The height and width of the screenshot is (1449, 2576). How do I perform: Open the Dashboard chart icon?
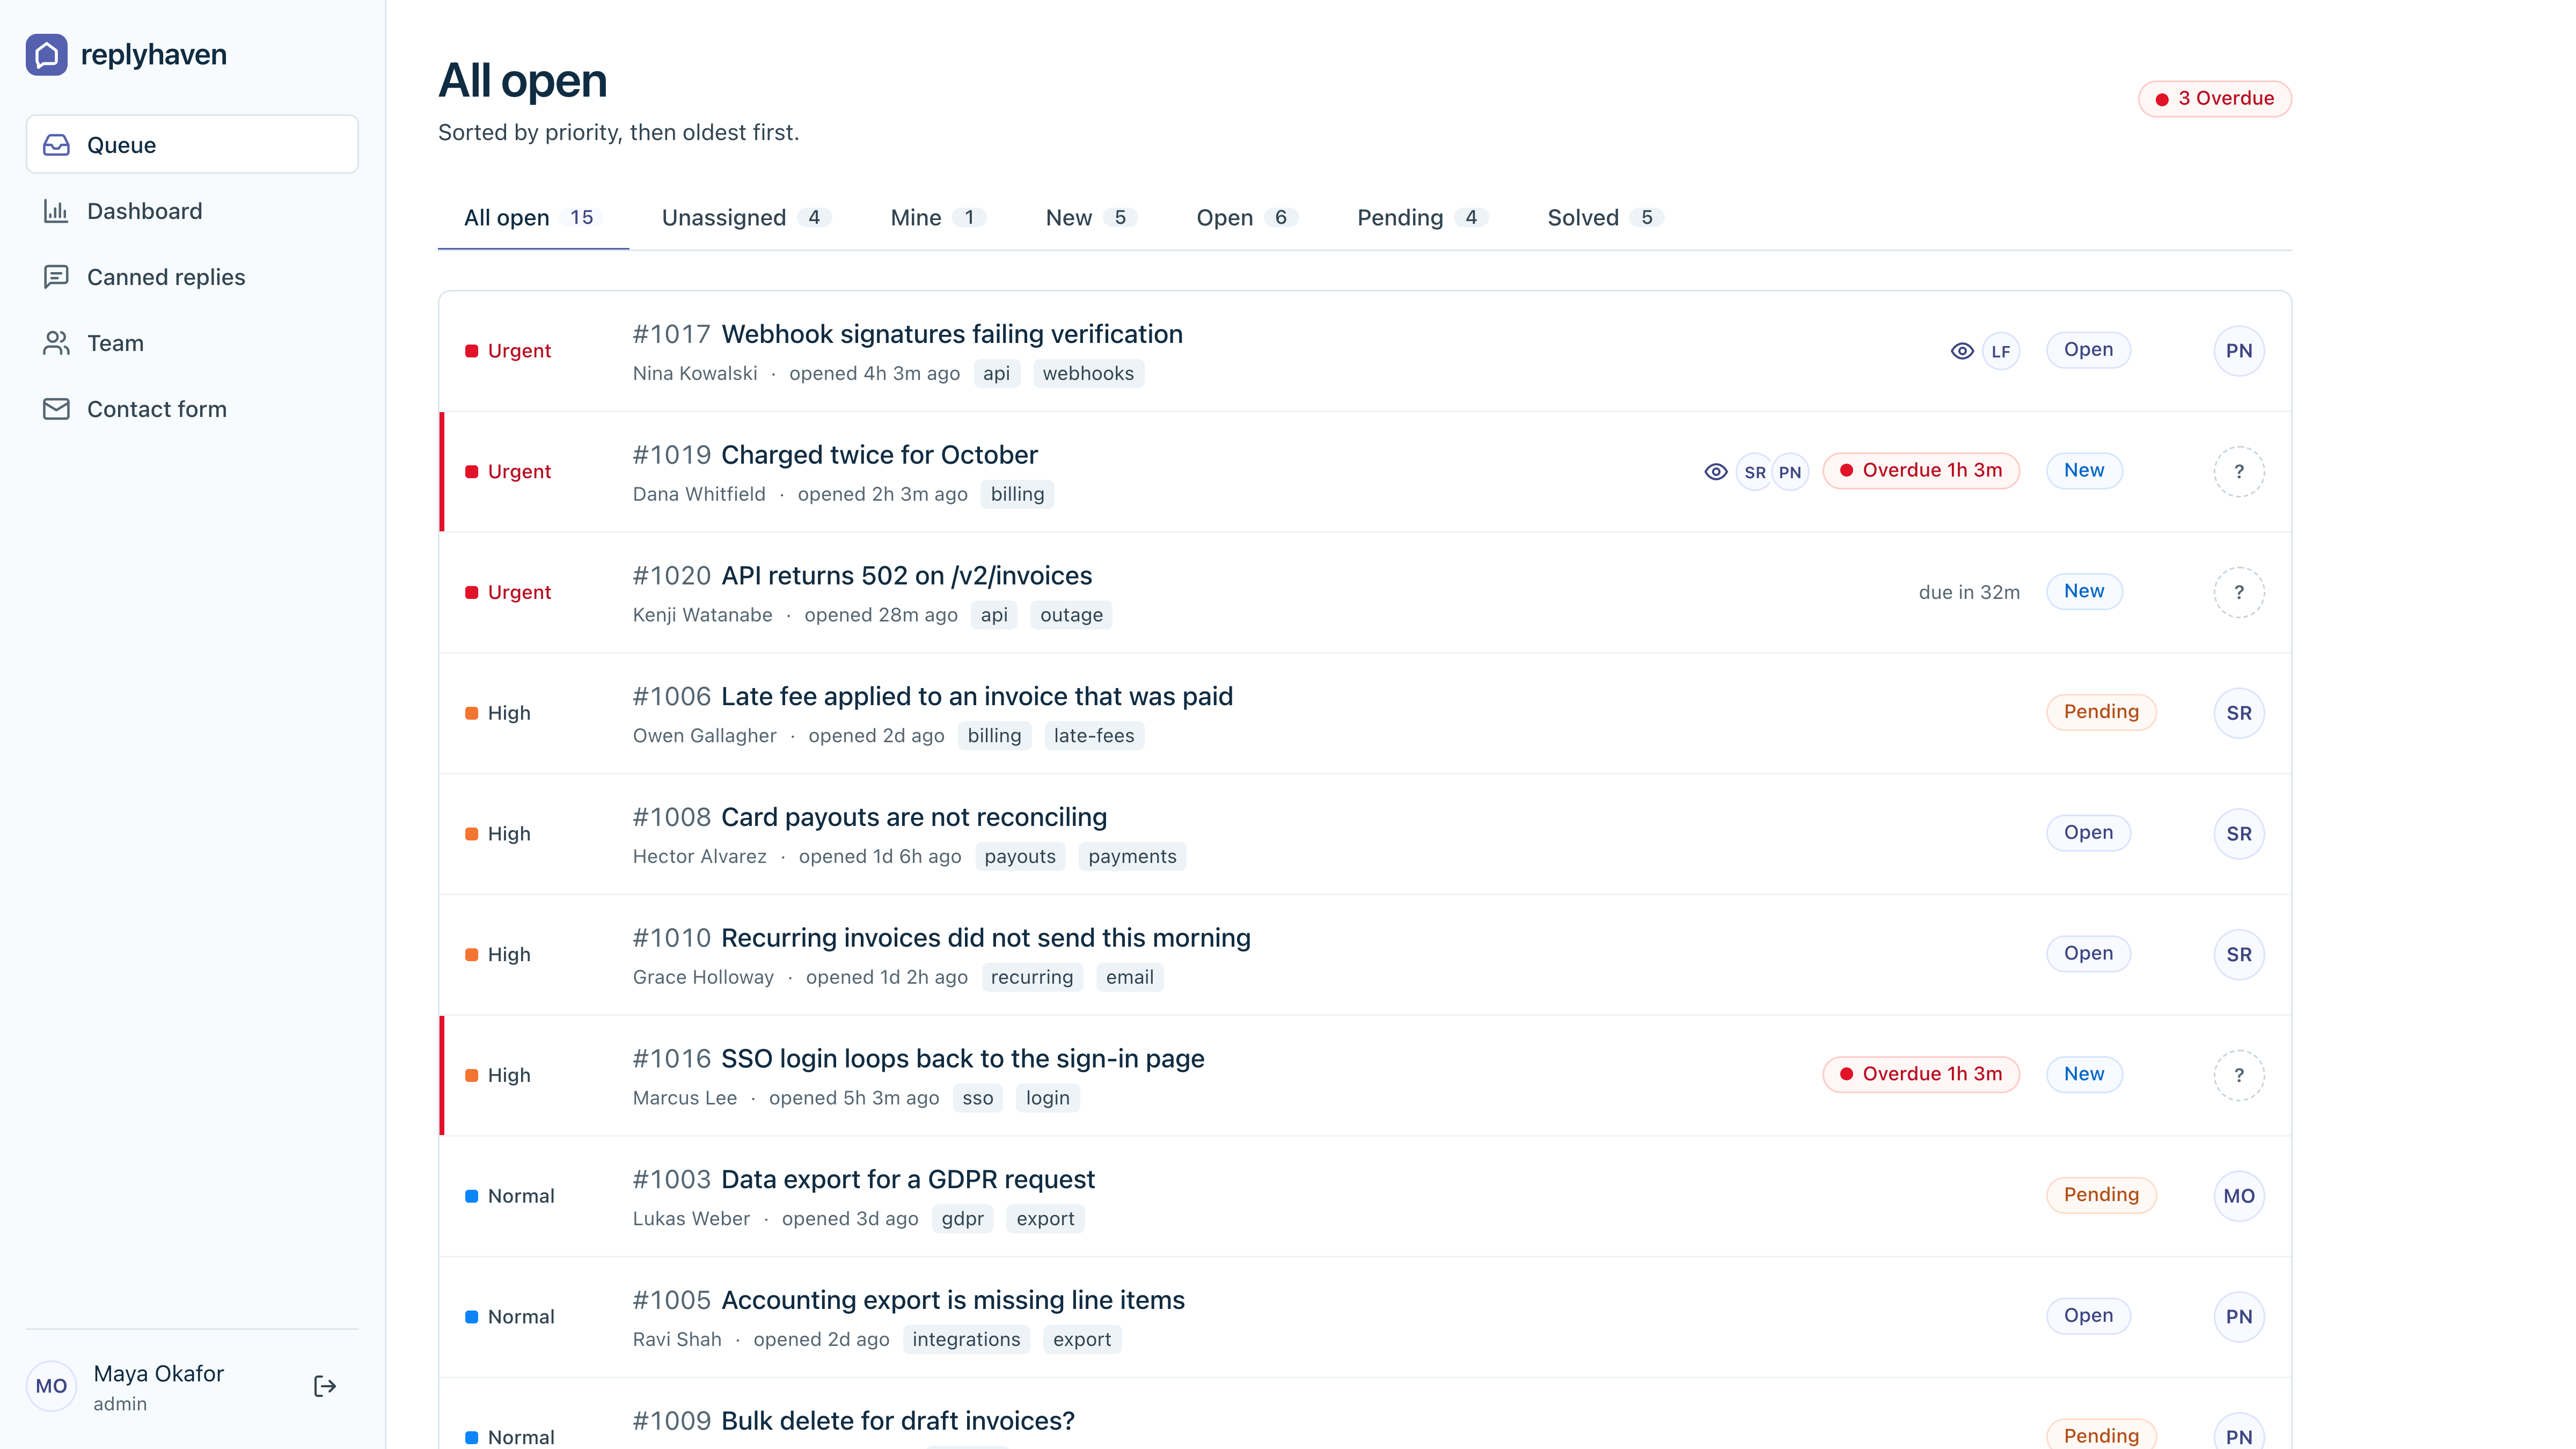tap(56, 211)
